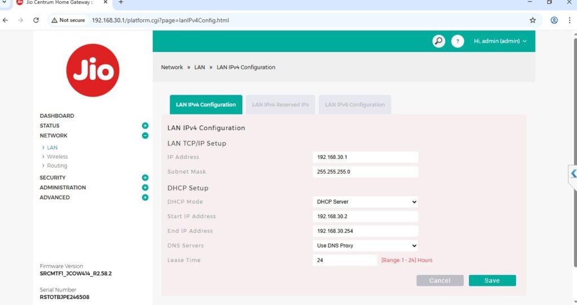Click the ADVANCED sidebar label
The width and height of the screenshot is (577, 305).
click(55, 197)
